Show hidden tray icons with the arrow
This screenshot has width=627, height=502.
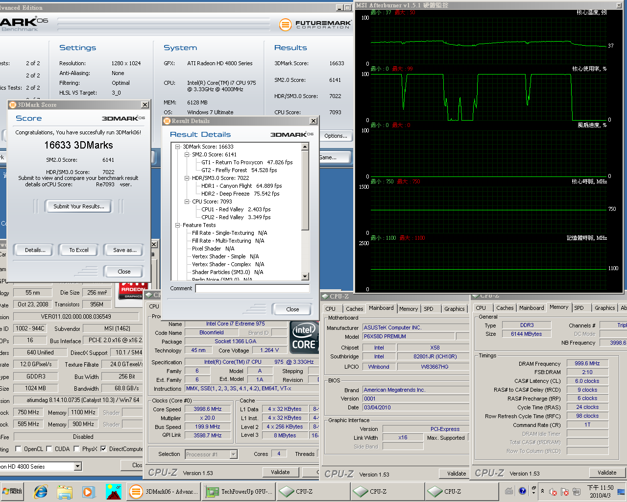(x=542, y=491)
